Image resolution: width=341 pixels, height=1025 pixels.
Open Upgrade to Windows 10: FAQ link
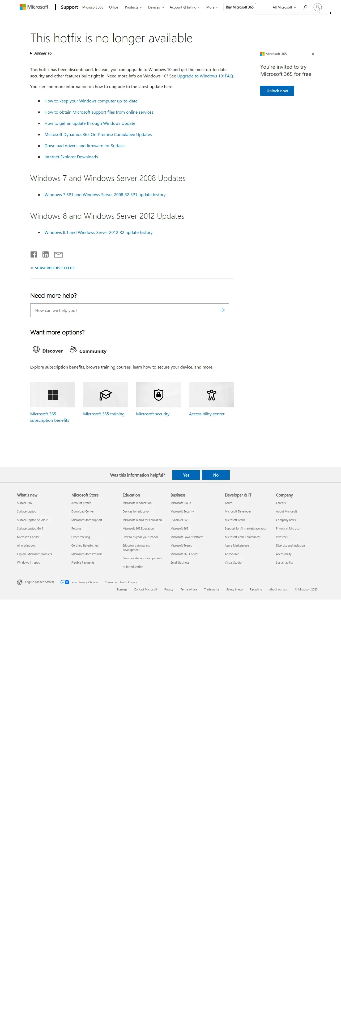coord(205,76)
